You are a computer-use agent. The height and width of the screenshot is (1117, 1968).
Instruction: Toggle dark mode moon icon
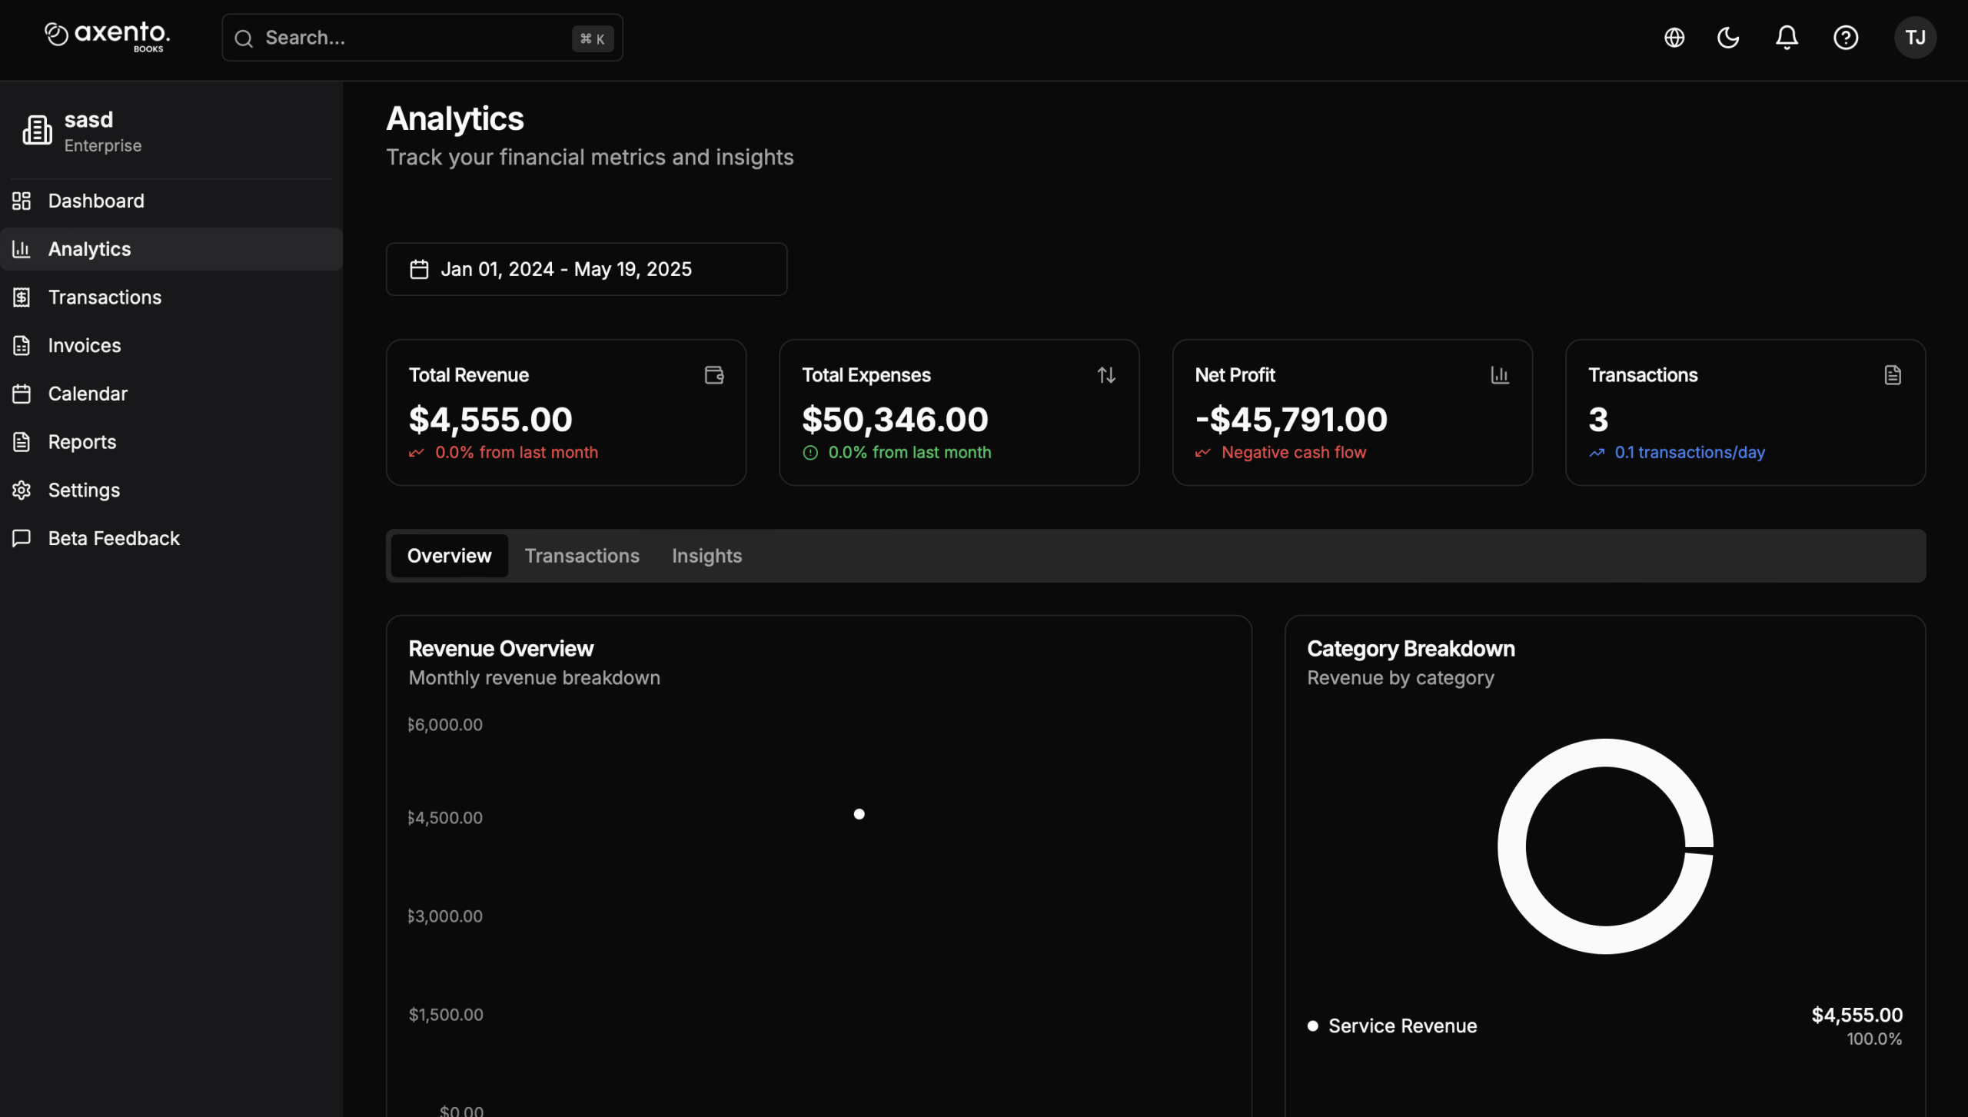click(x=1728, y=38)
